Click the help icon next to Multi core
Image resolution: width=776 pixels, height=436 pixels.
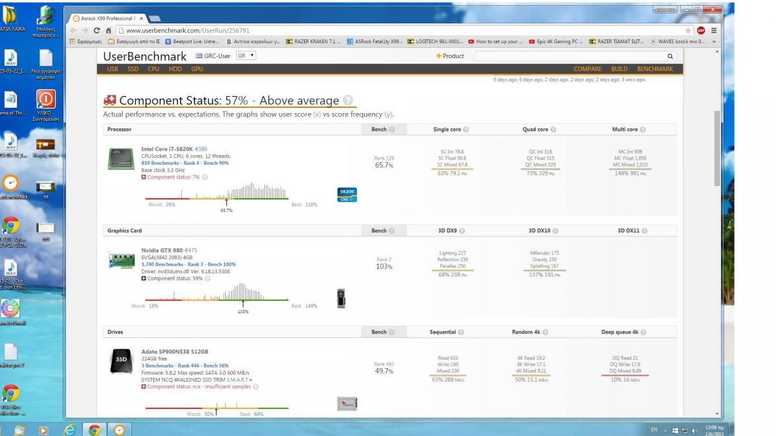pos(643,129)
